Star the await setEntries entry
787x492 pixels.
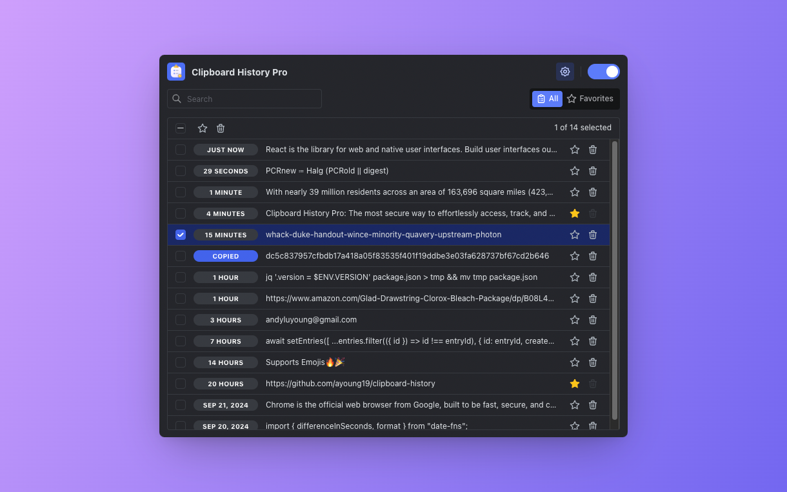point(575,341)
